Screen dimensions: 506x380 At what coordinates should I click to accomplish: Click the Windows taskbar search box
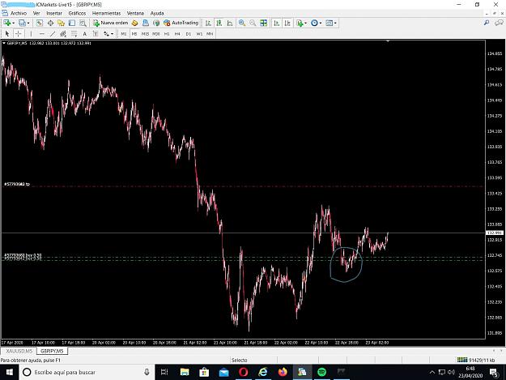pos(87,372)
